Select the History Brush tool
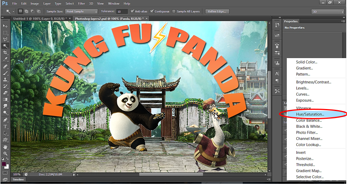 tap(5, 86)
